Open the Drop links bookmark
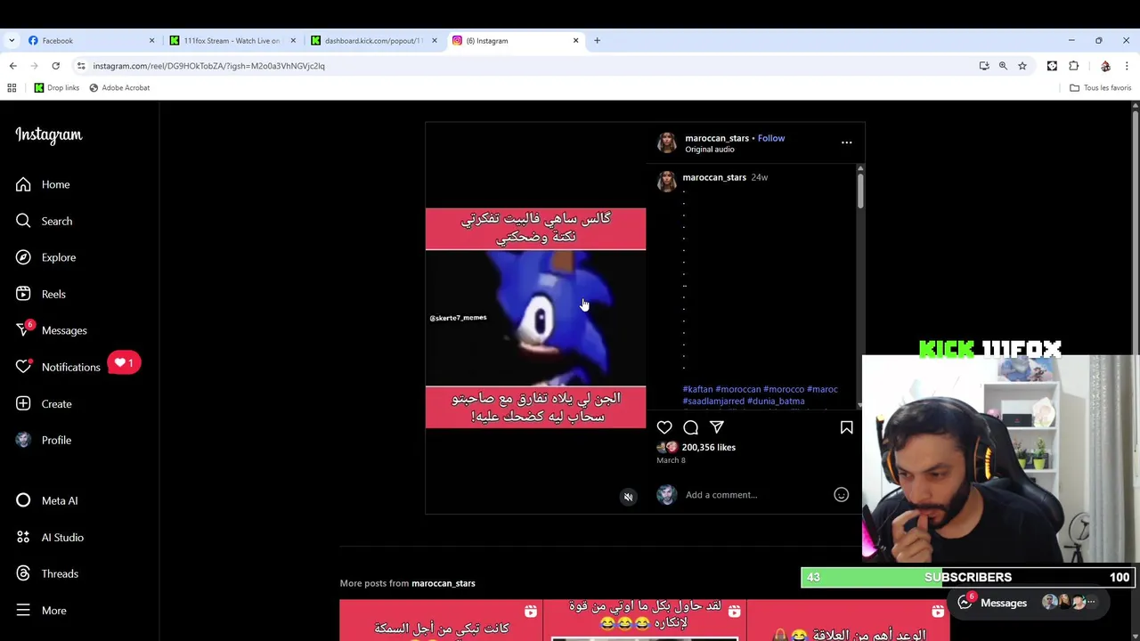The width and height of the screenshot is (1140, 641). coord(57,87)
